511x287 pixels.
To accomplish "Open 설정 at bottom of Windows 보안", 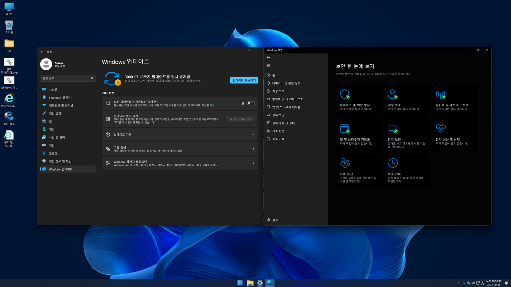I will [296, 220].
